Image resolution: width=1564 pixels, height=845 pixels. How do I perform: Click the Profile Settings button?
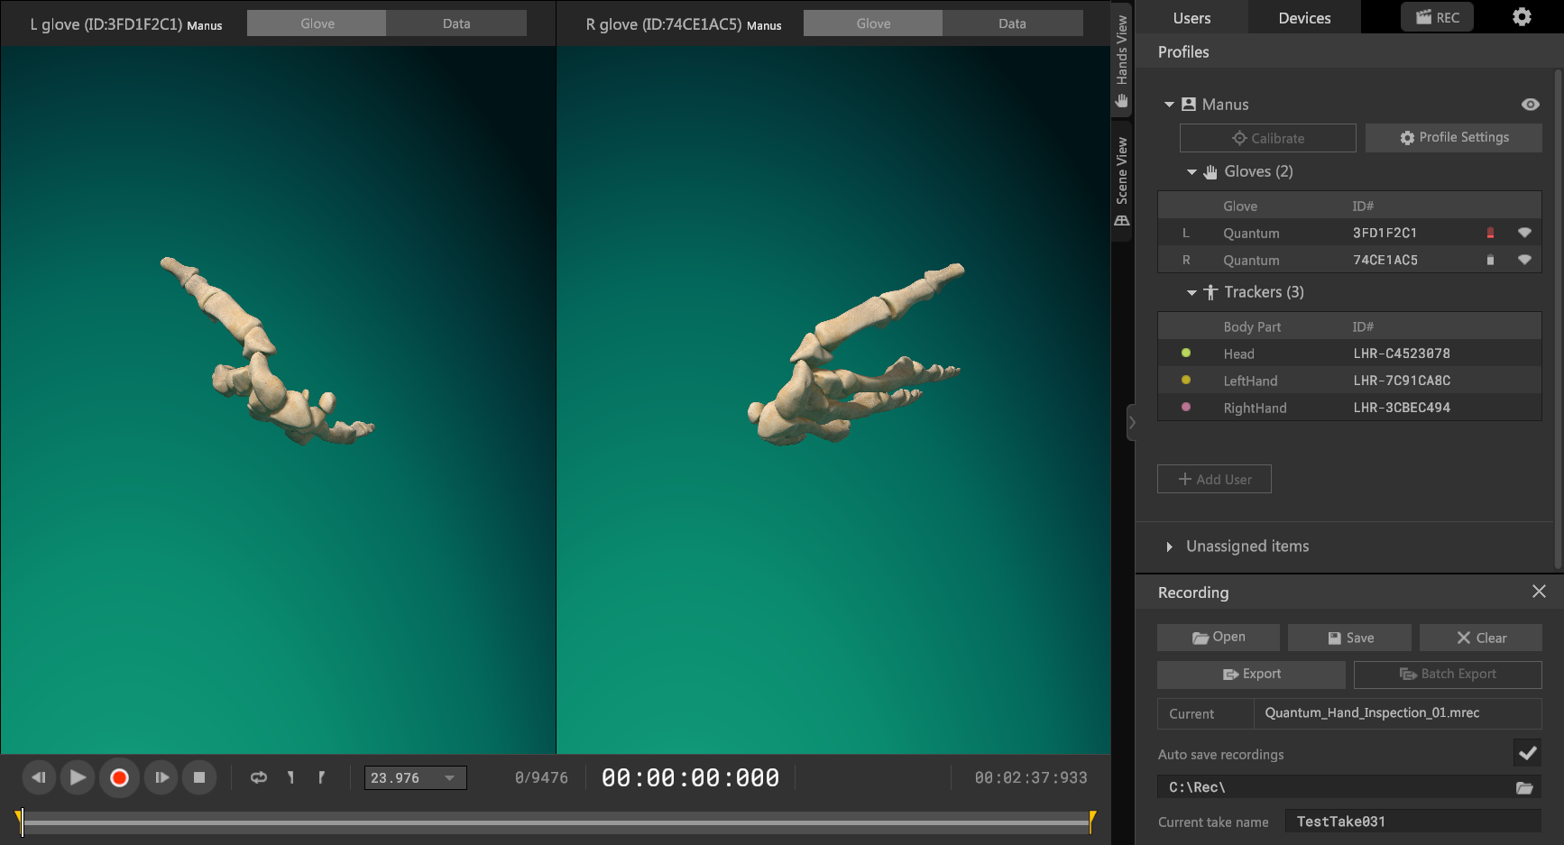[1453, 138]
